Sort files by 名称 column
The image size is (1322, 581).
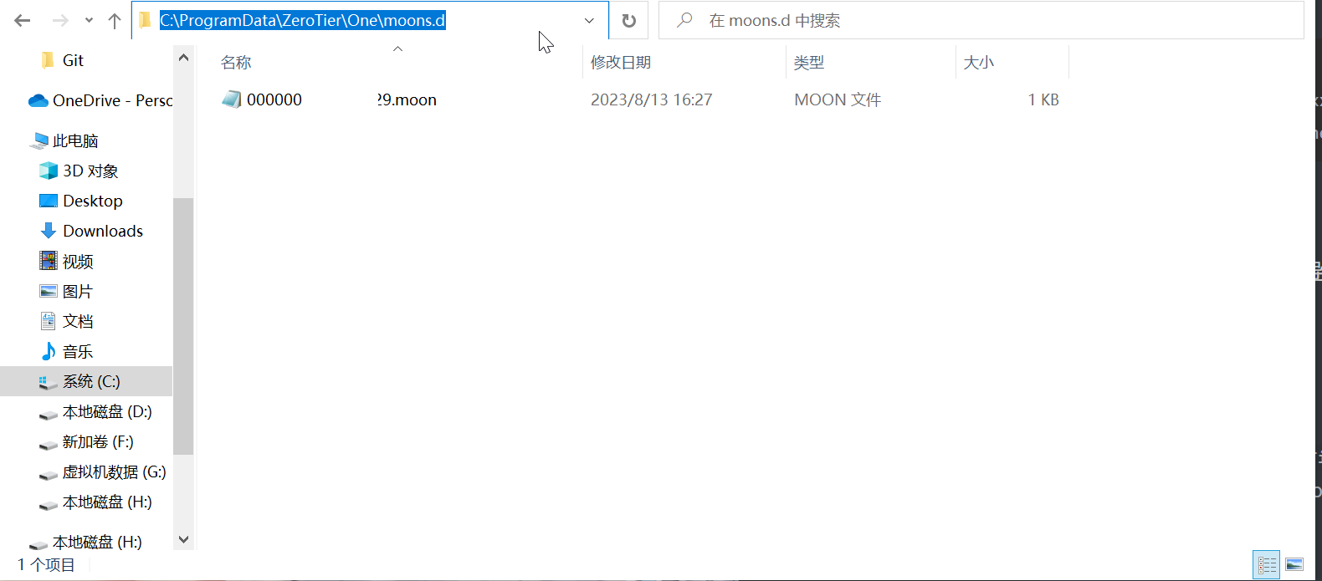[236, 63]
